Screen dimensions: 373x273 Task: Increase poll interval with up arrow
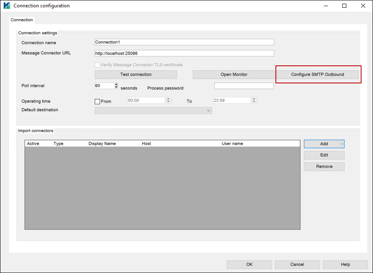[116, 84]
